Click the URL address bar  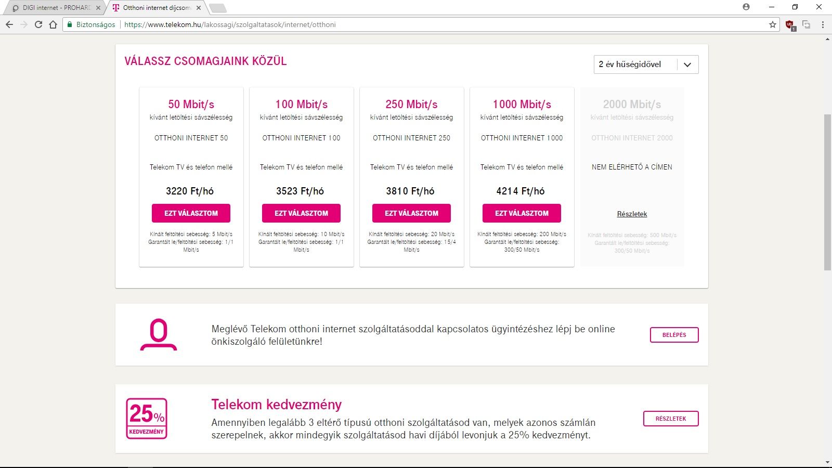coord(421,24)
